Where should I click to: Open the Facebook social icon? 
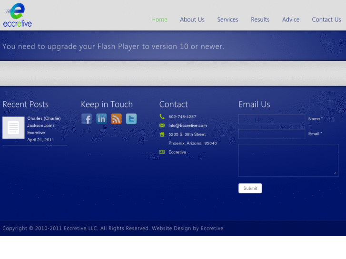pos(87,119)
